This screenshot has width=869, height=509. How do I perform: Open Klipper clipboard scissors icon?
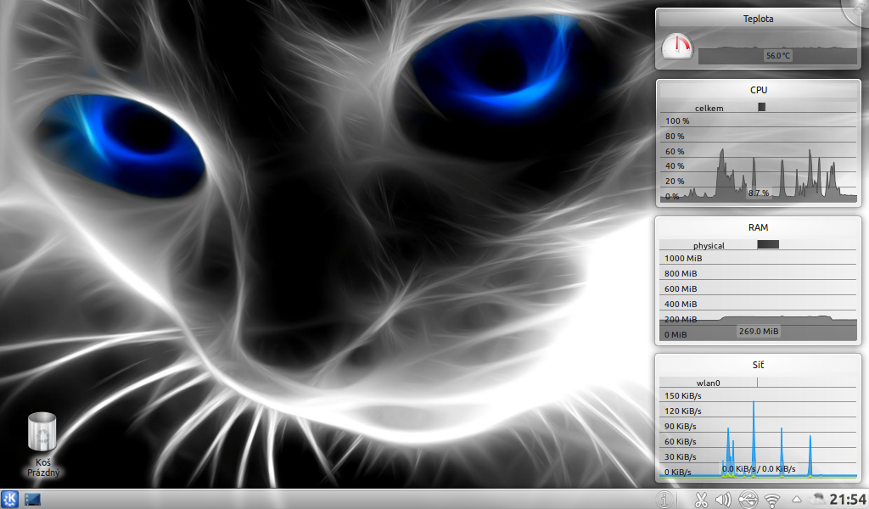pyautogui.click(x=701, y=500)
